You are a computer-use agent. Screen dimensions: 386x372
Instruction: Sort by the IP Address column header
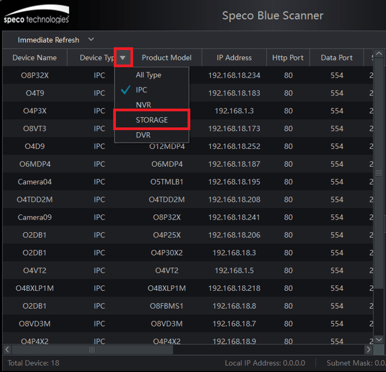pyautogui.click(x=234, y=57)
